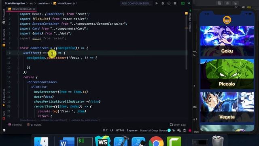Click the 11:7 cursor position indicator
259x146 pixels.
pos(105,131)
